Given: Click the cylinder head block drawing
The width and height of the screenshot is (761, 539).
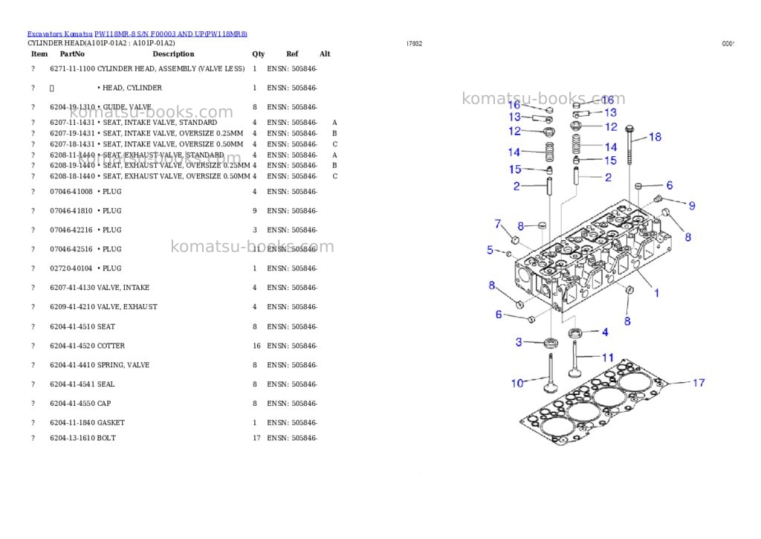Looking at the screenshot, I should point(593,257).
